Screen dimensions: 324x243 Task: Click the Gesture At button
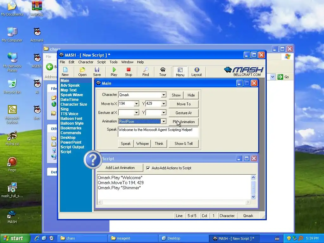coord(184,113)
